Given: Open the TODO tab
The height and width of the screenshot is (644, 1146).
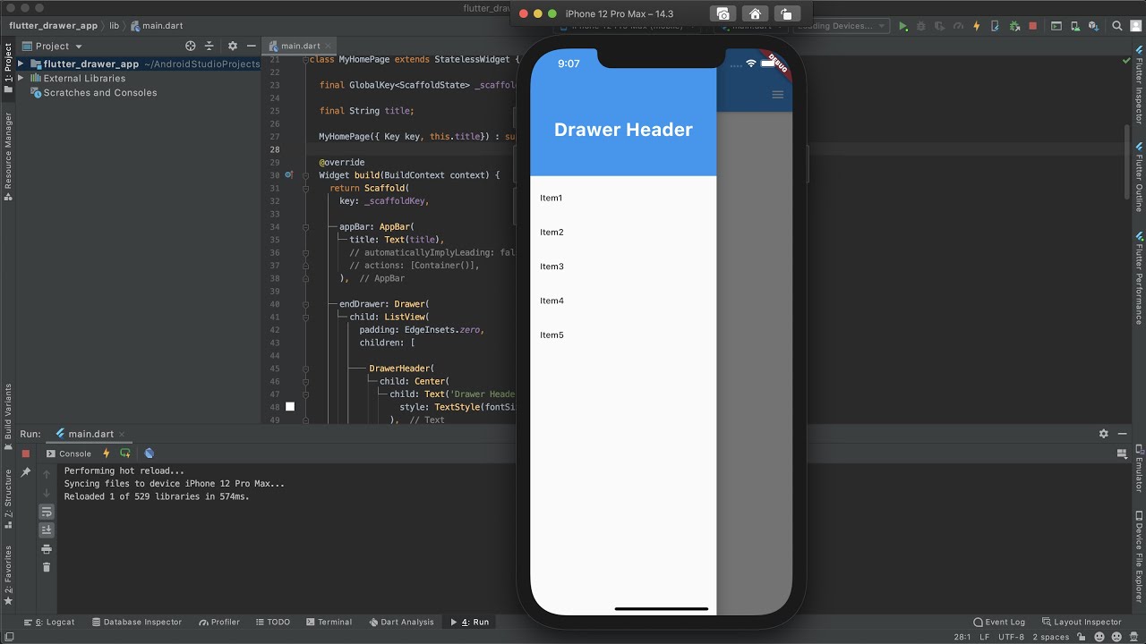Looking at the screenshot, I should pyautogui.click(x=272, y=622).
